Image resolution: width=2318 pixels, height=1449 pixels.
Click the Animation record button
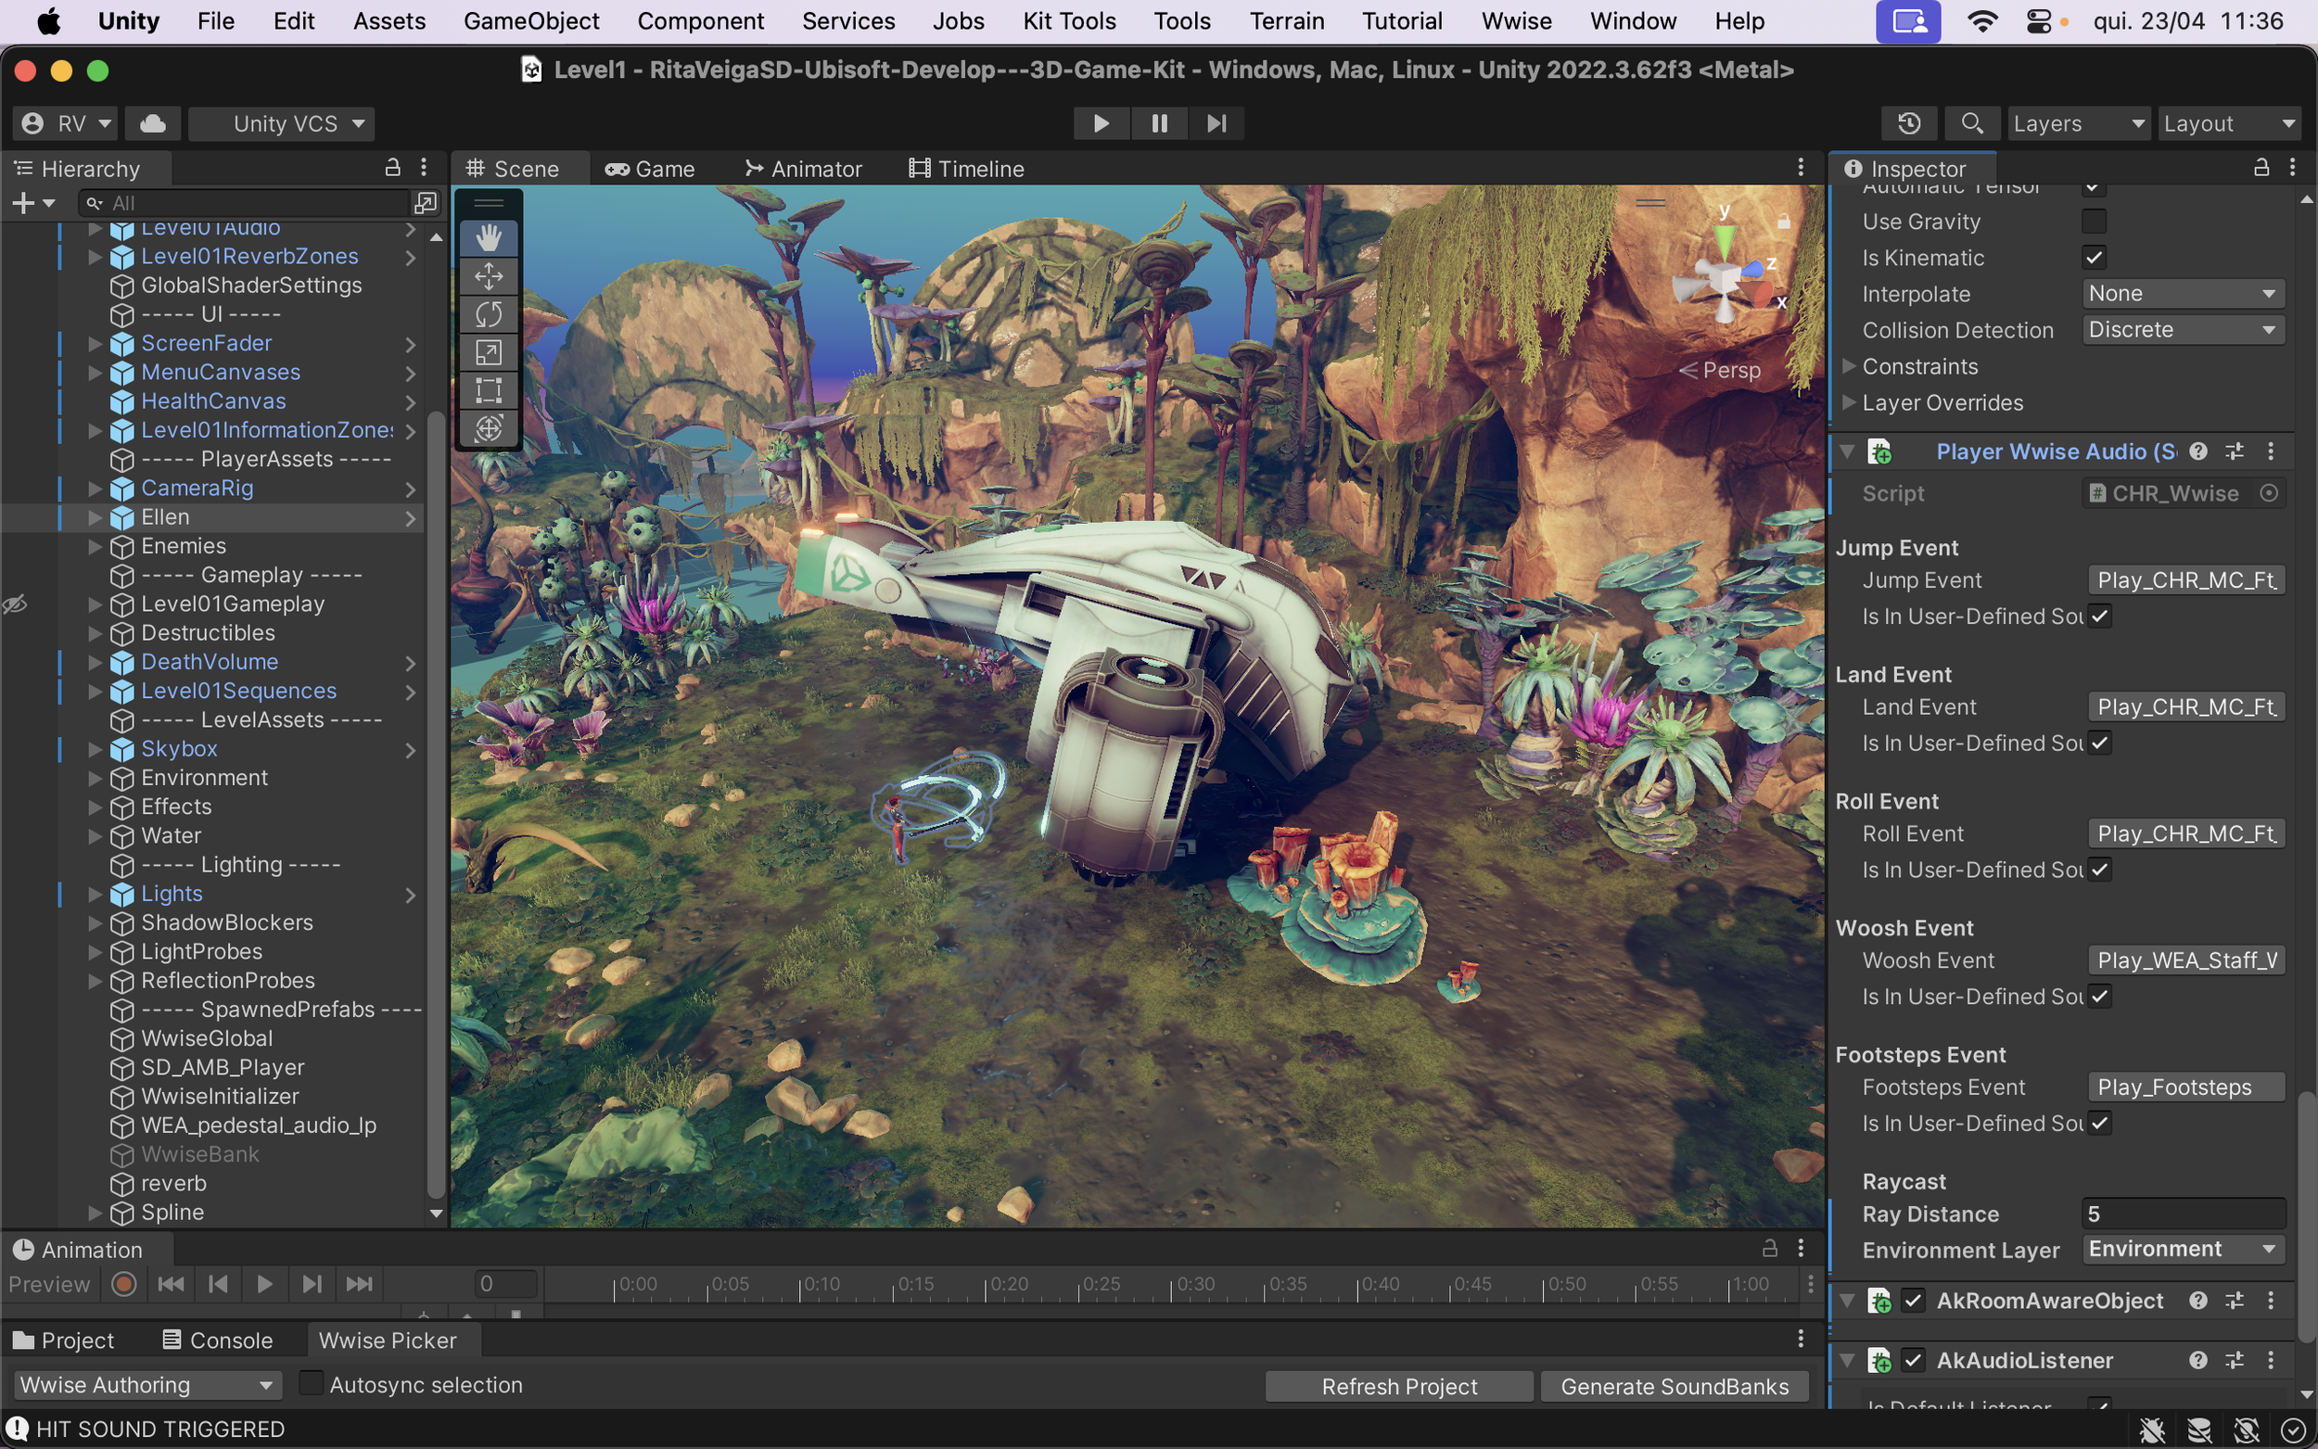123,1284
